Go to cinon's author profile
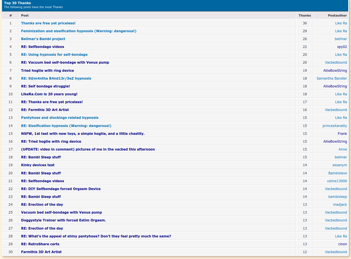The width and height of the screenshot is (351, 259). (x=342, y=244)
